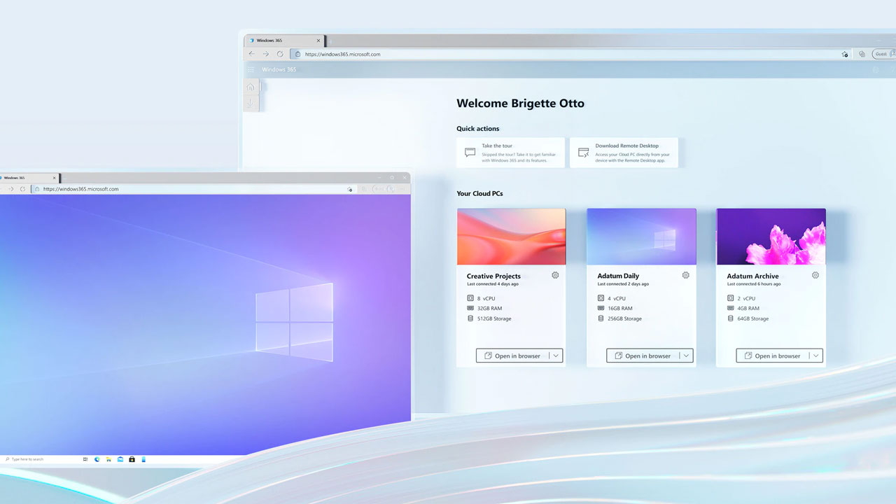Image resolution: width=896 pixels, height=504 pixels.
Task: Click the Adatum Daily title text
Action: pos(618,276)
